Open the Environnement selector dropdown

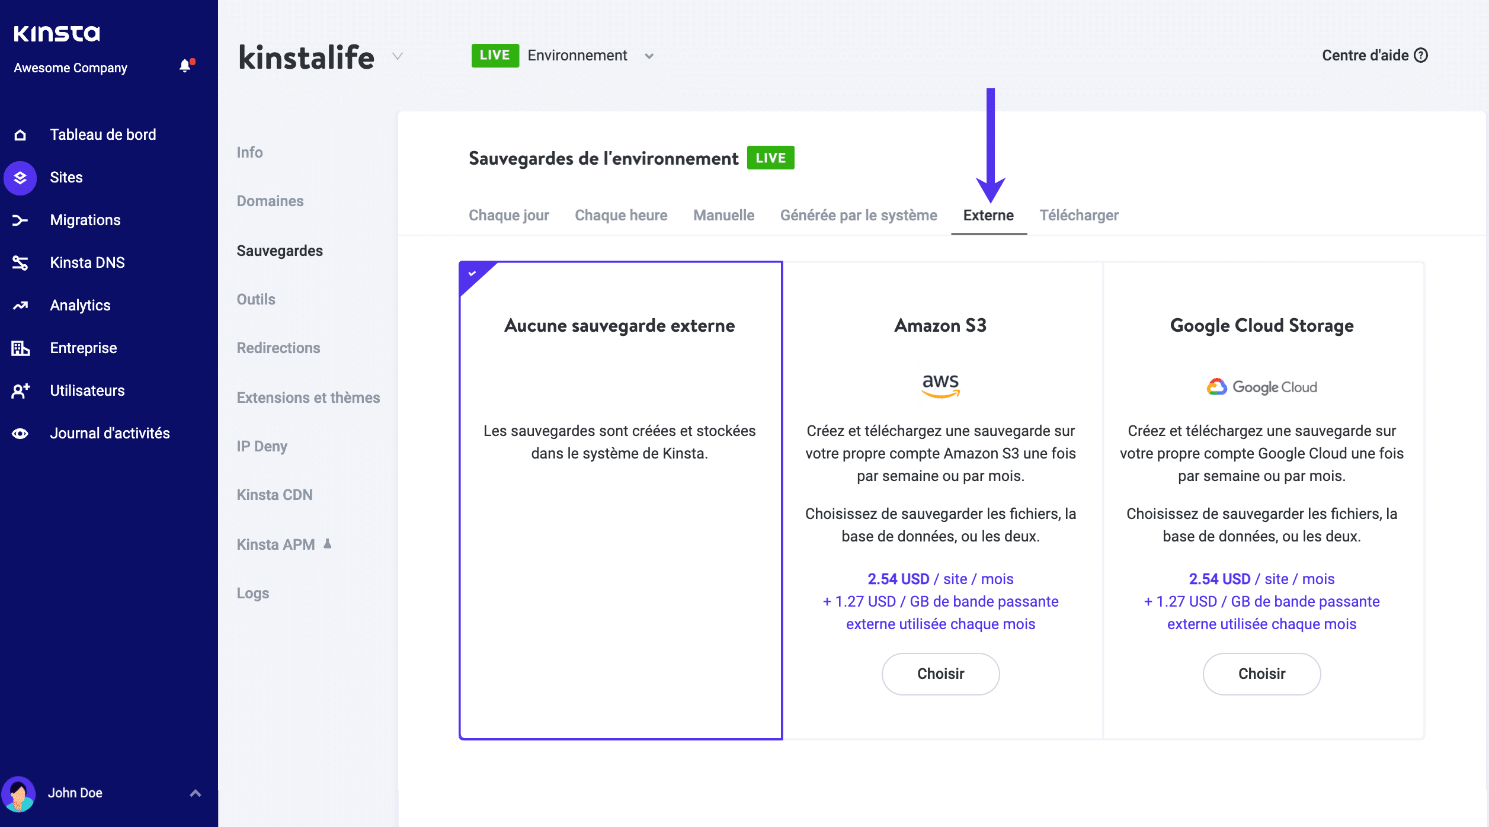pos(649,56)
